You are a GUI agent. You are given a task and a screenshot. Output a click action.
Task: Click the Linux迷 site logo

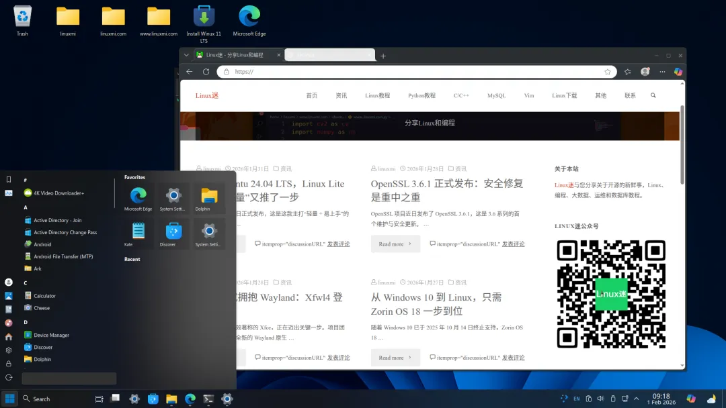(x=207, y=96)
